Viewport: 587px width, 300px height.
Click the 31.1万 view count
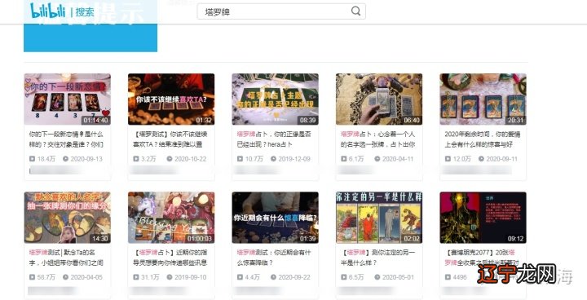[150, 277]
